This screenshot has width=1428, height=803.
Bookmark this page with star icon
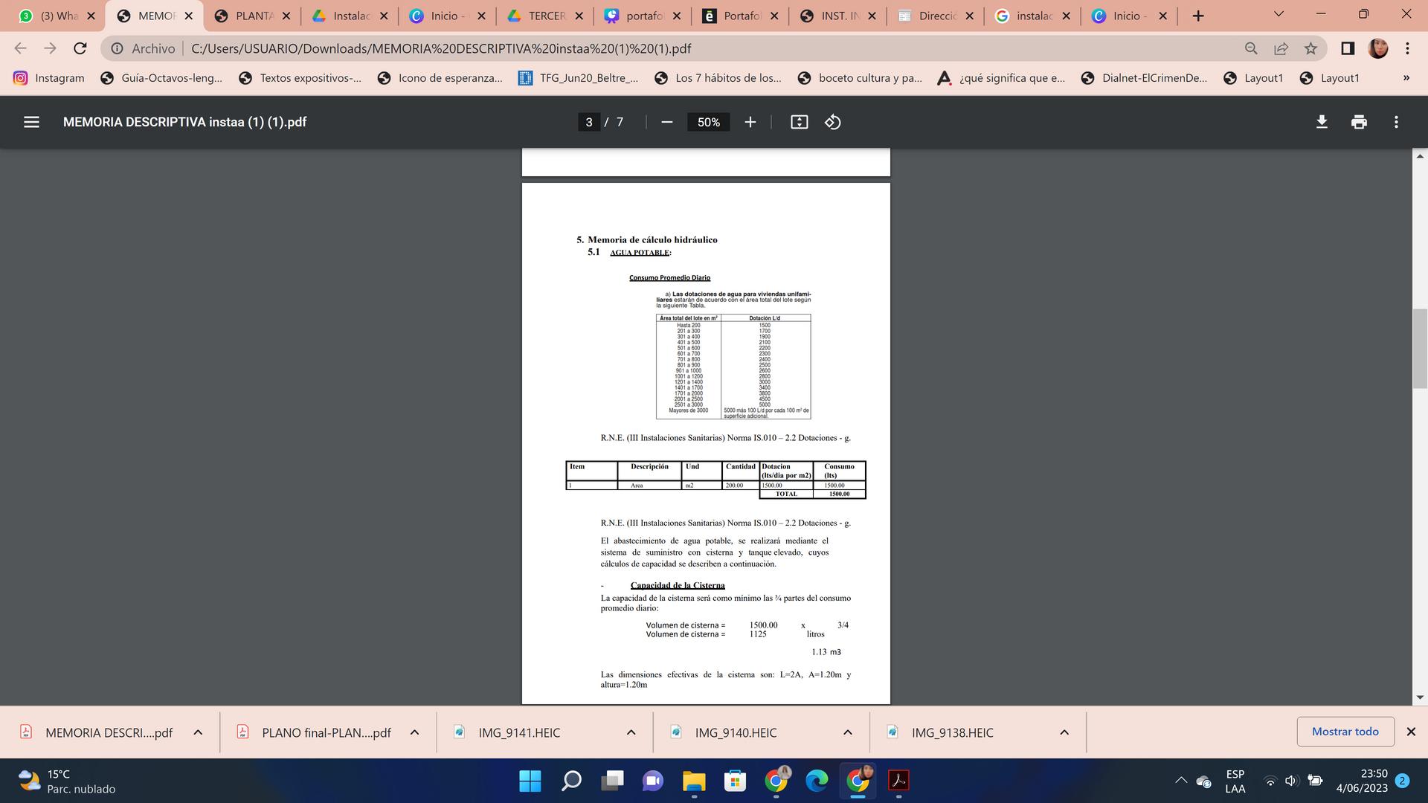click(1310, 48)
